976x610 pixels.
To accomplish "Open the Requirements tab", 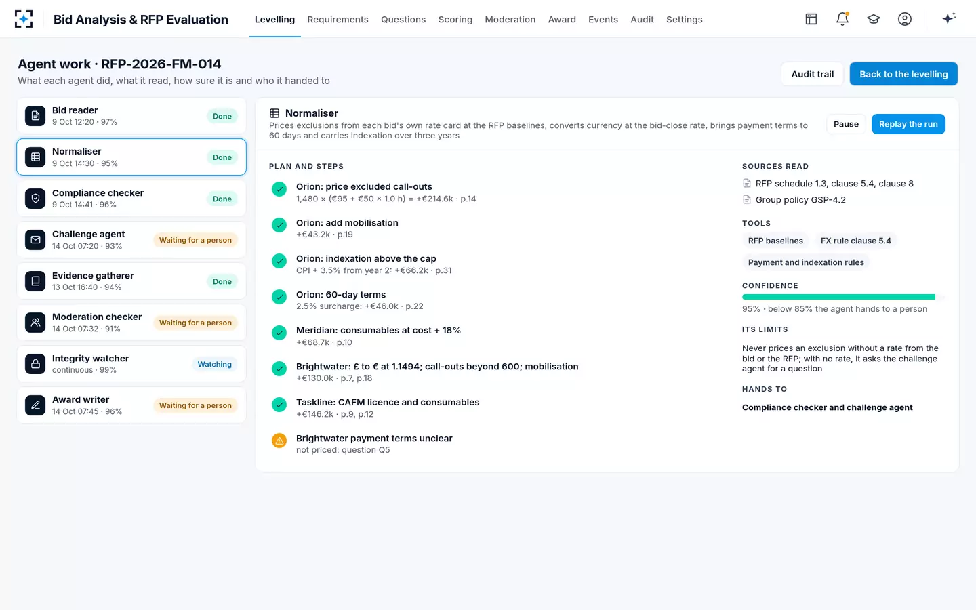I will point(338,20).
